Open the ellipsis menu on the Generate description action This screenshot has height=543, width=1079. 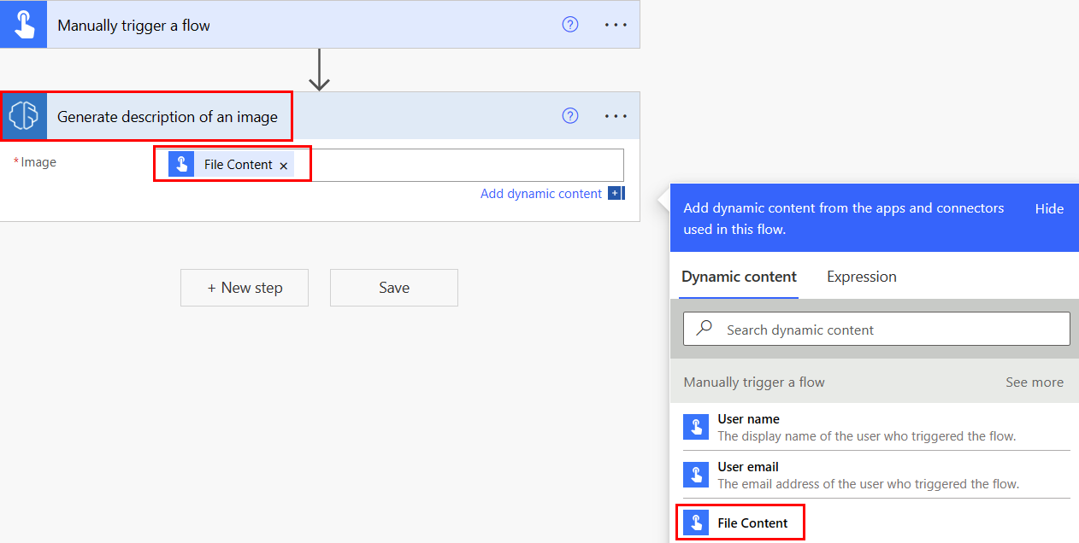[615, 115]
